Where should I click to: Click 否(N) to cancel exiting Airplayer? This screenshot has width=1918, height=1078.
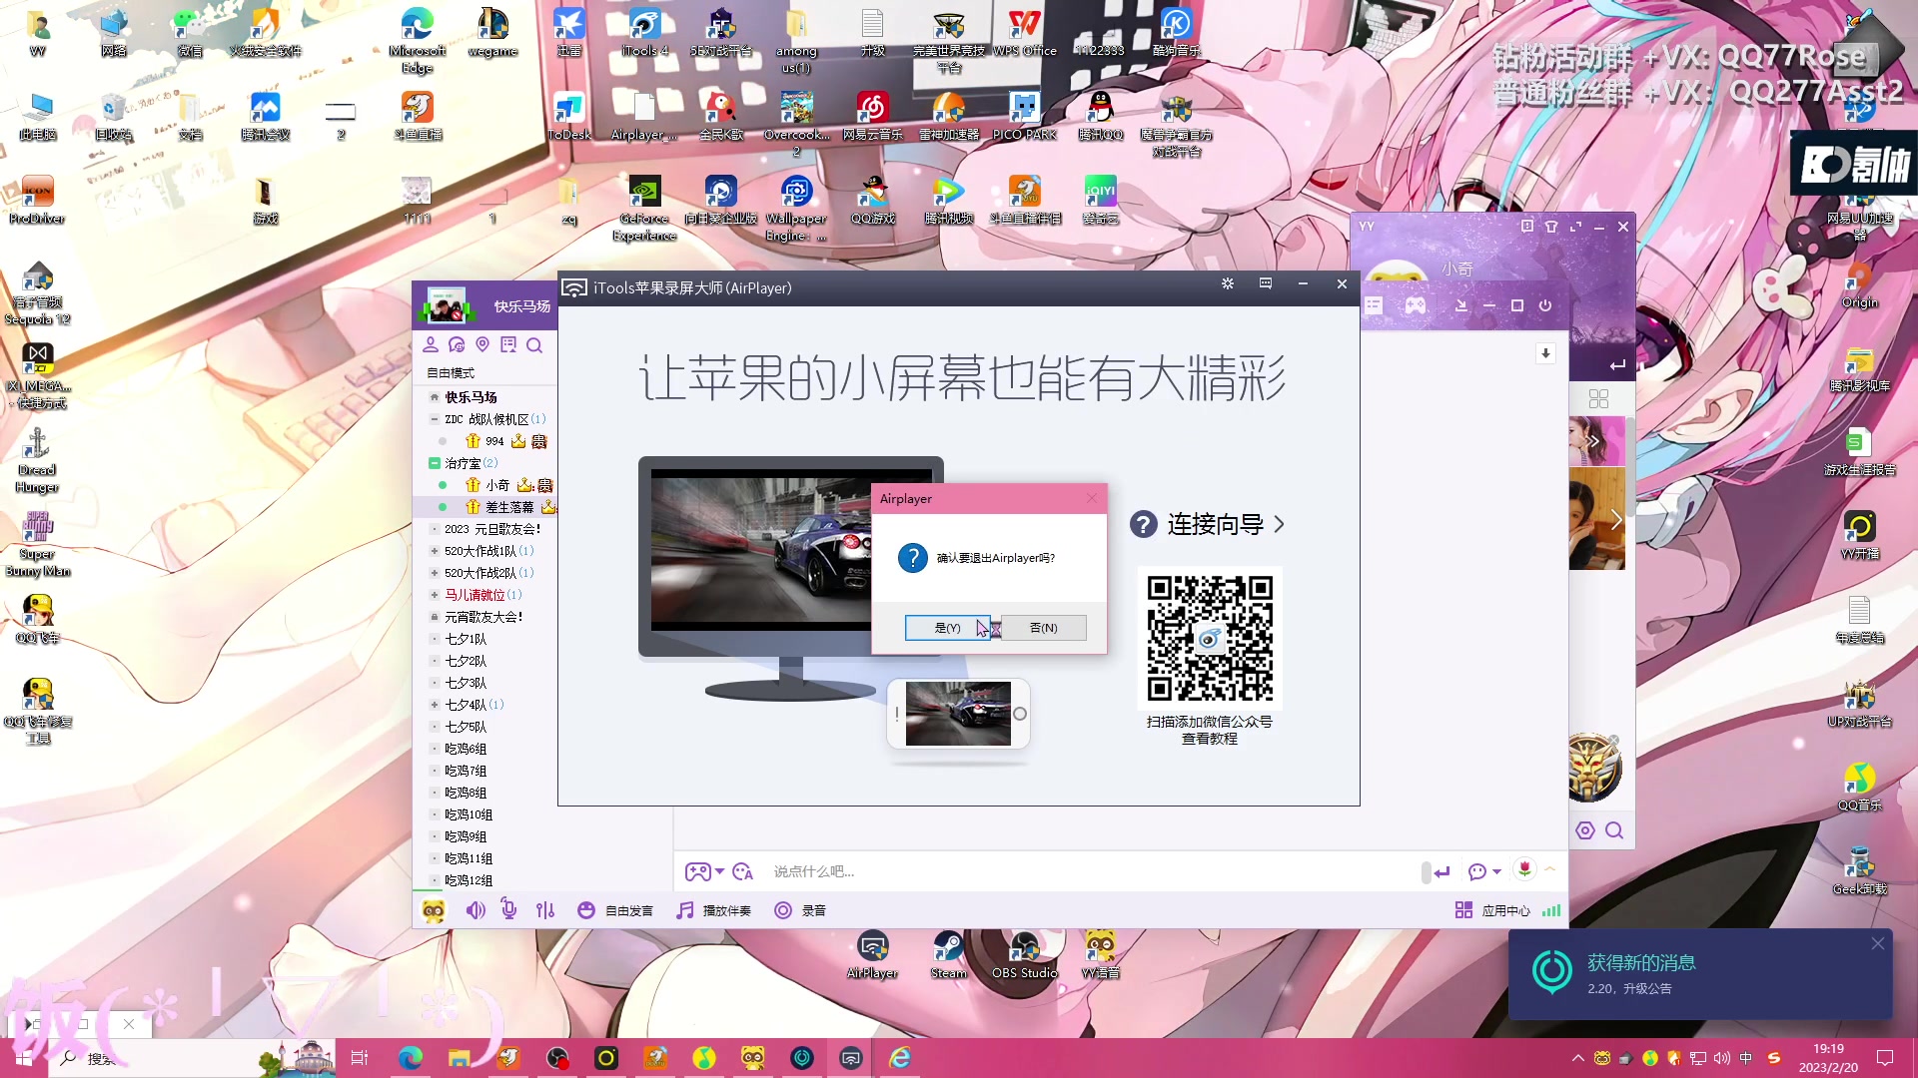[x=1043, y=628]
